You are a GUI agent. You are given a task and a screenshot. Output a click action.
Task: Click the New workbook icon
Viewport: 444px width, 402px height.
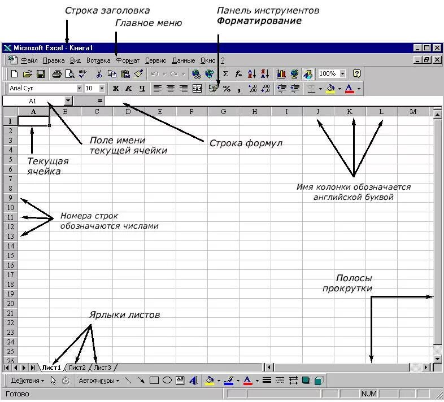14,74
